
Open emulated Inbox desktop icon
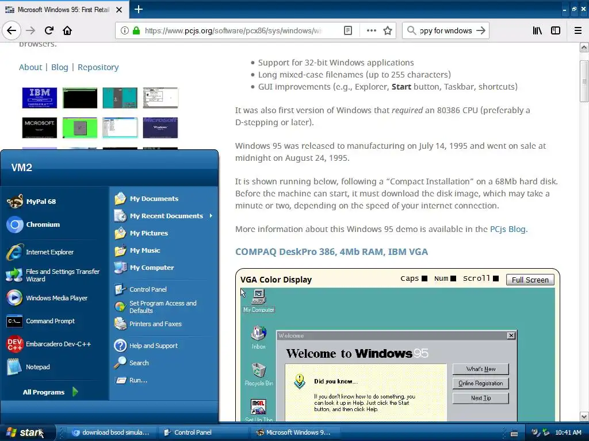[258, 338]
